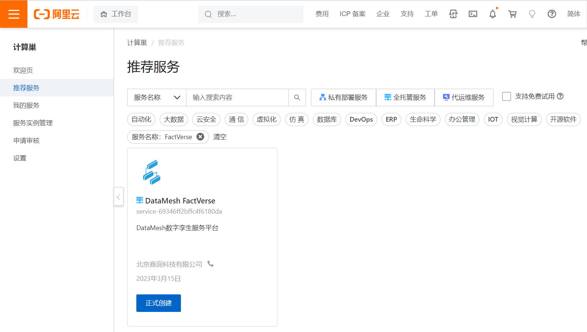Click 计算巢 breadcrumb link
The image size is (587, 332).
tap(137, 43)
